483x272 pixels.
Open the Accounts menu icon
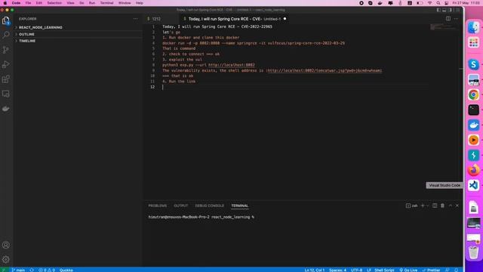click(x=6, y=245)
